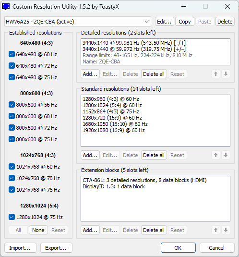The height and width of the screenshot is (257, 239).
Task: Click the up arrow in Extension blocks
Action: tap(215, 230)
